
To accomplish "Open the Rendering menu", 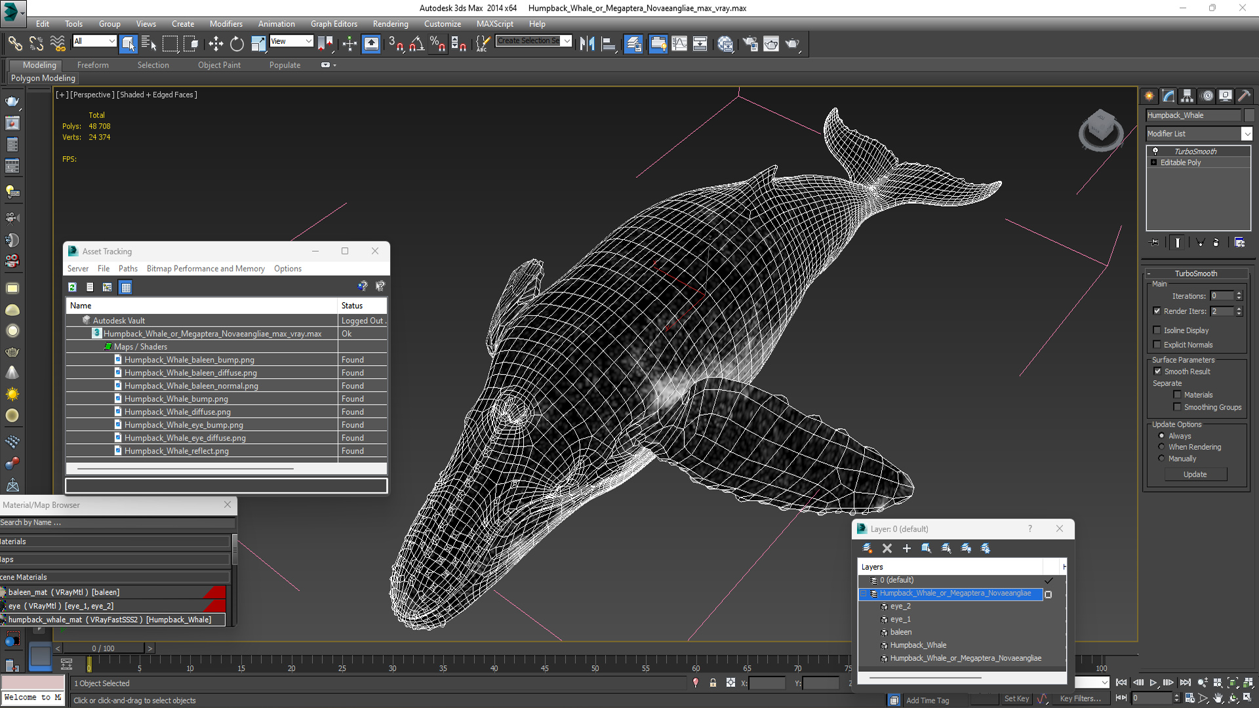I will point(390,24).
